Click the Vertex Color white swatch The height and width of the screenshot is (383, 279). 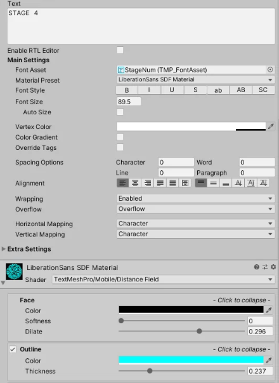click(x=191, y=126)
